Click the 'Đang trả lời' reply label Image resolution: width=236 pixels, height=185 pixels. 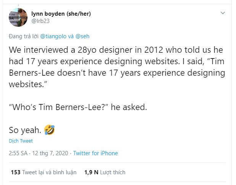24,36
